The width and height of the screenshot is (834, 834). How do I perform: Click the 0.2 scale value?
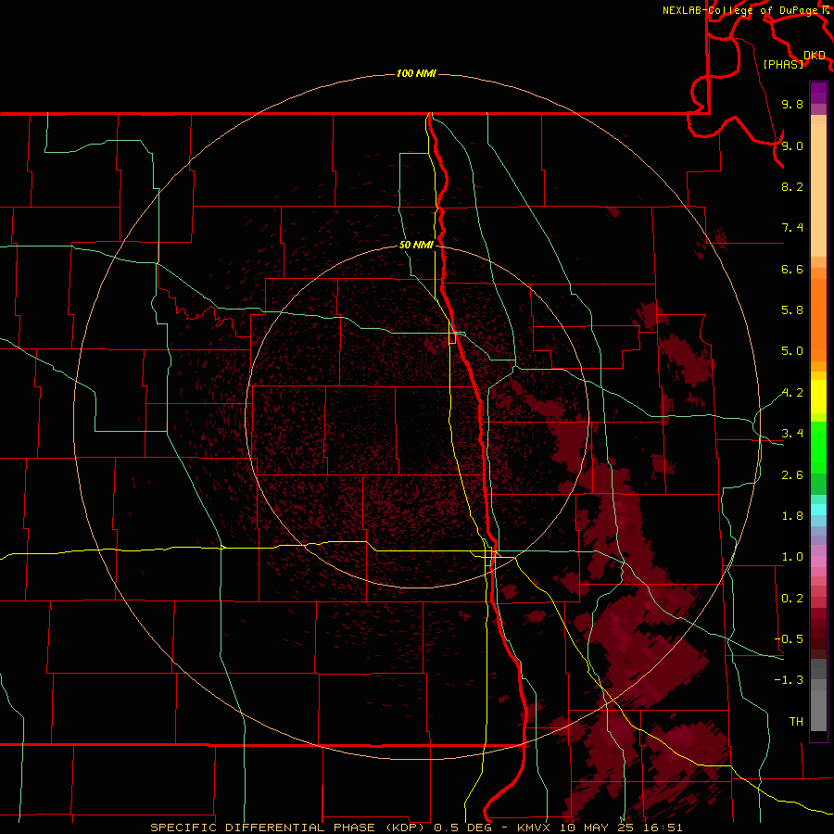(792, 599)
